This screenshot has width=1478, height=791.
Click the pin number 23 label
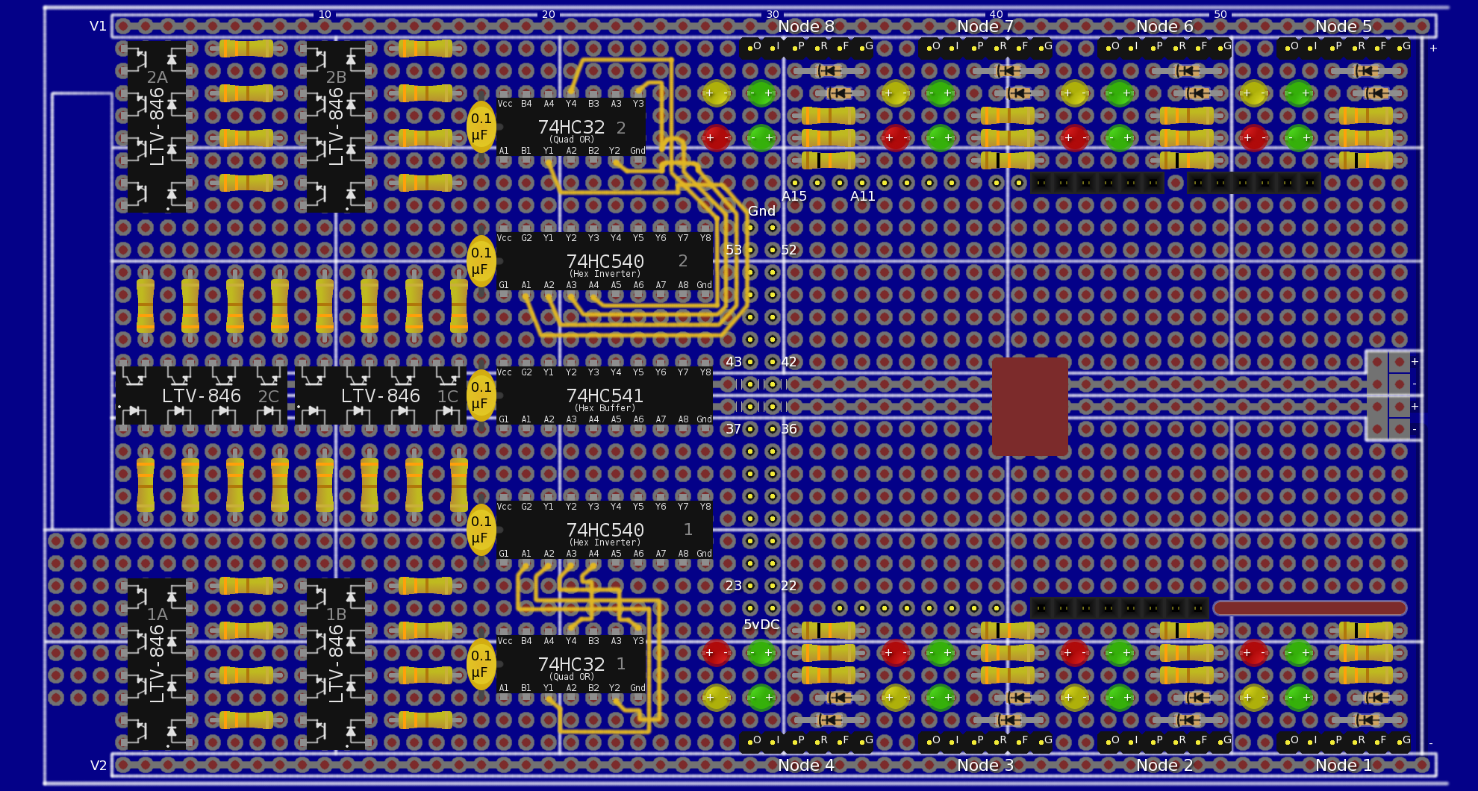734,586
